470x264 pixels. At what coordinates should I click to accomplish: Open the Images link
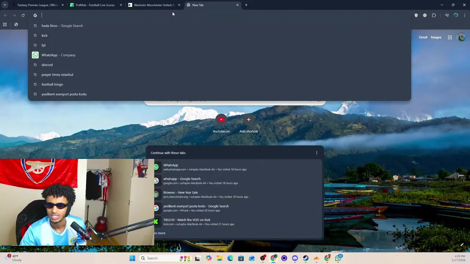coord(436,37)
